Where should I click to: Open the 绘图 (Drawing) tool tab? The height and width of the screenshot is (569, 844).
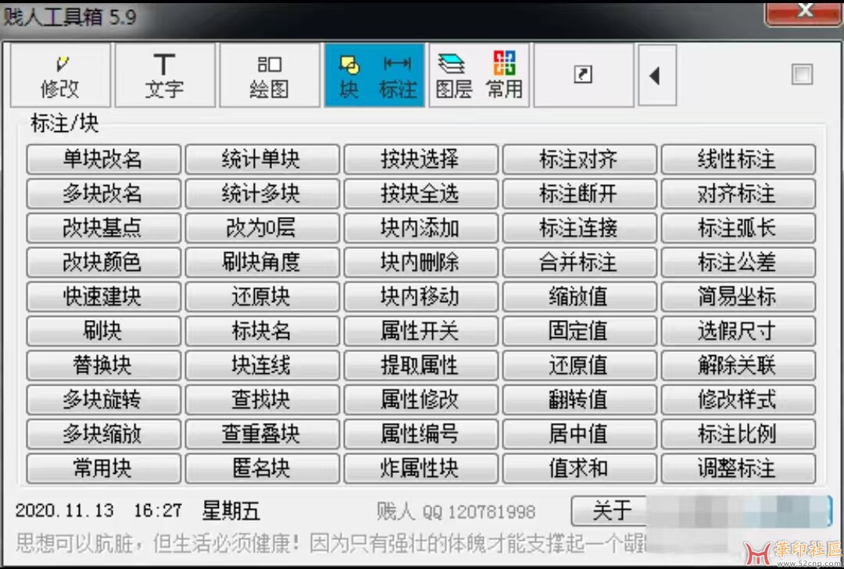click(x=269, y=76)
